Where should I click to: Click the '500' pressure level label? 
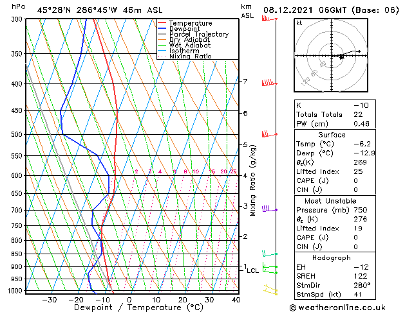pyautogui.click(x=18, y=134)
